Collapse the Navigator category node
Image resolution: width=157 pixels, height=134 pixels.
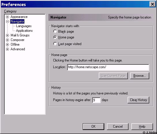(x=7, y=21)
